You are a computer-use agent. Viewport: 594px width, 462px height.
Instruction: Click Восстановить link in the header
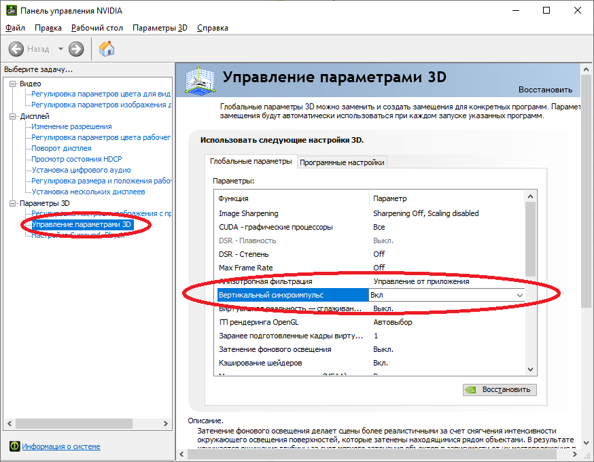coord(545,90)
